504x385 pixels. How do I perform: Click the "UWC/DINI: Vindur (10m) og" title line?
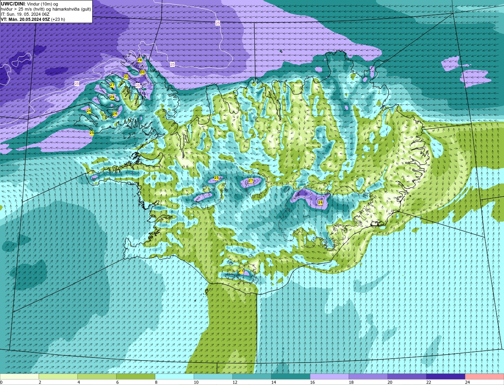pyautogui.click(x=29, y=4)
